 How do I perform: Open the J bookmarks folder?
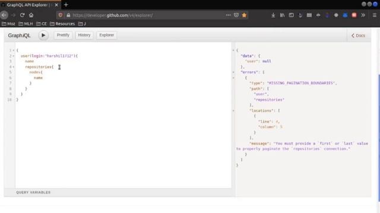point(82,24)
